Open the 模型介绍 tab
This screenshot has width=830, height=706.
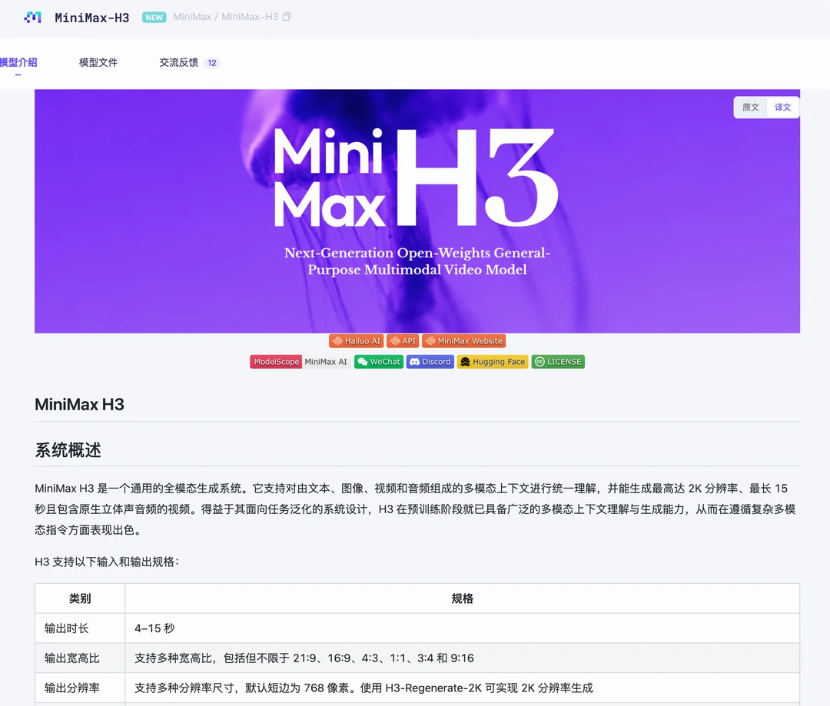click(x=18, y=62)
